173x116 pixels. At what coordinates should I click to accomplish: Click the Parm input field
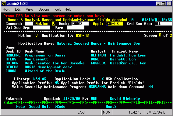[76, 28]
